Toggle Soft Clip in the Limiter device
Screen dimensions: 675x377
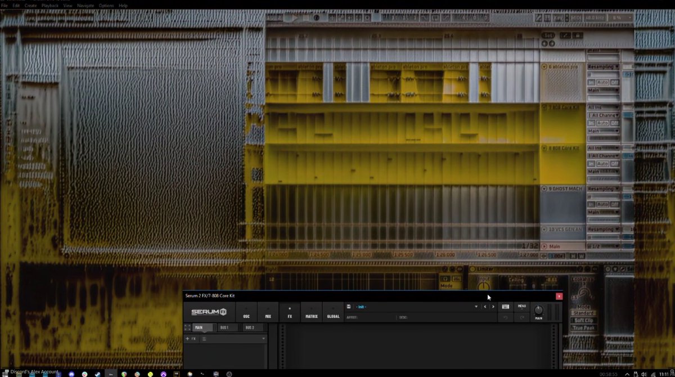583,320
